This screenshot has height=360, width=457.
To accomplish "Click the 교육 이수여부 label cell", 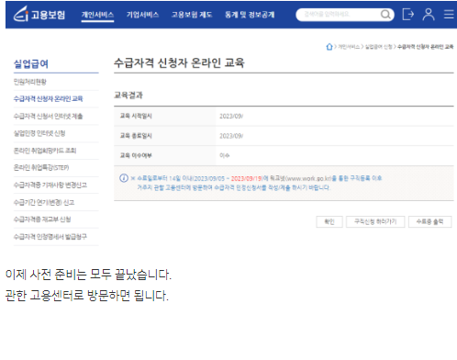I will [x=164, y=155].
